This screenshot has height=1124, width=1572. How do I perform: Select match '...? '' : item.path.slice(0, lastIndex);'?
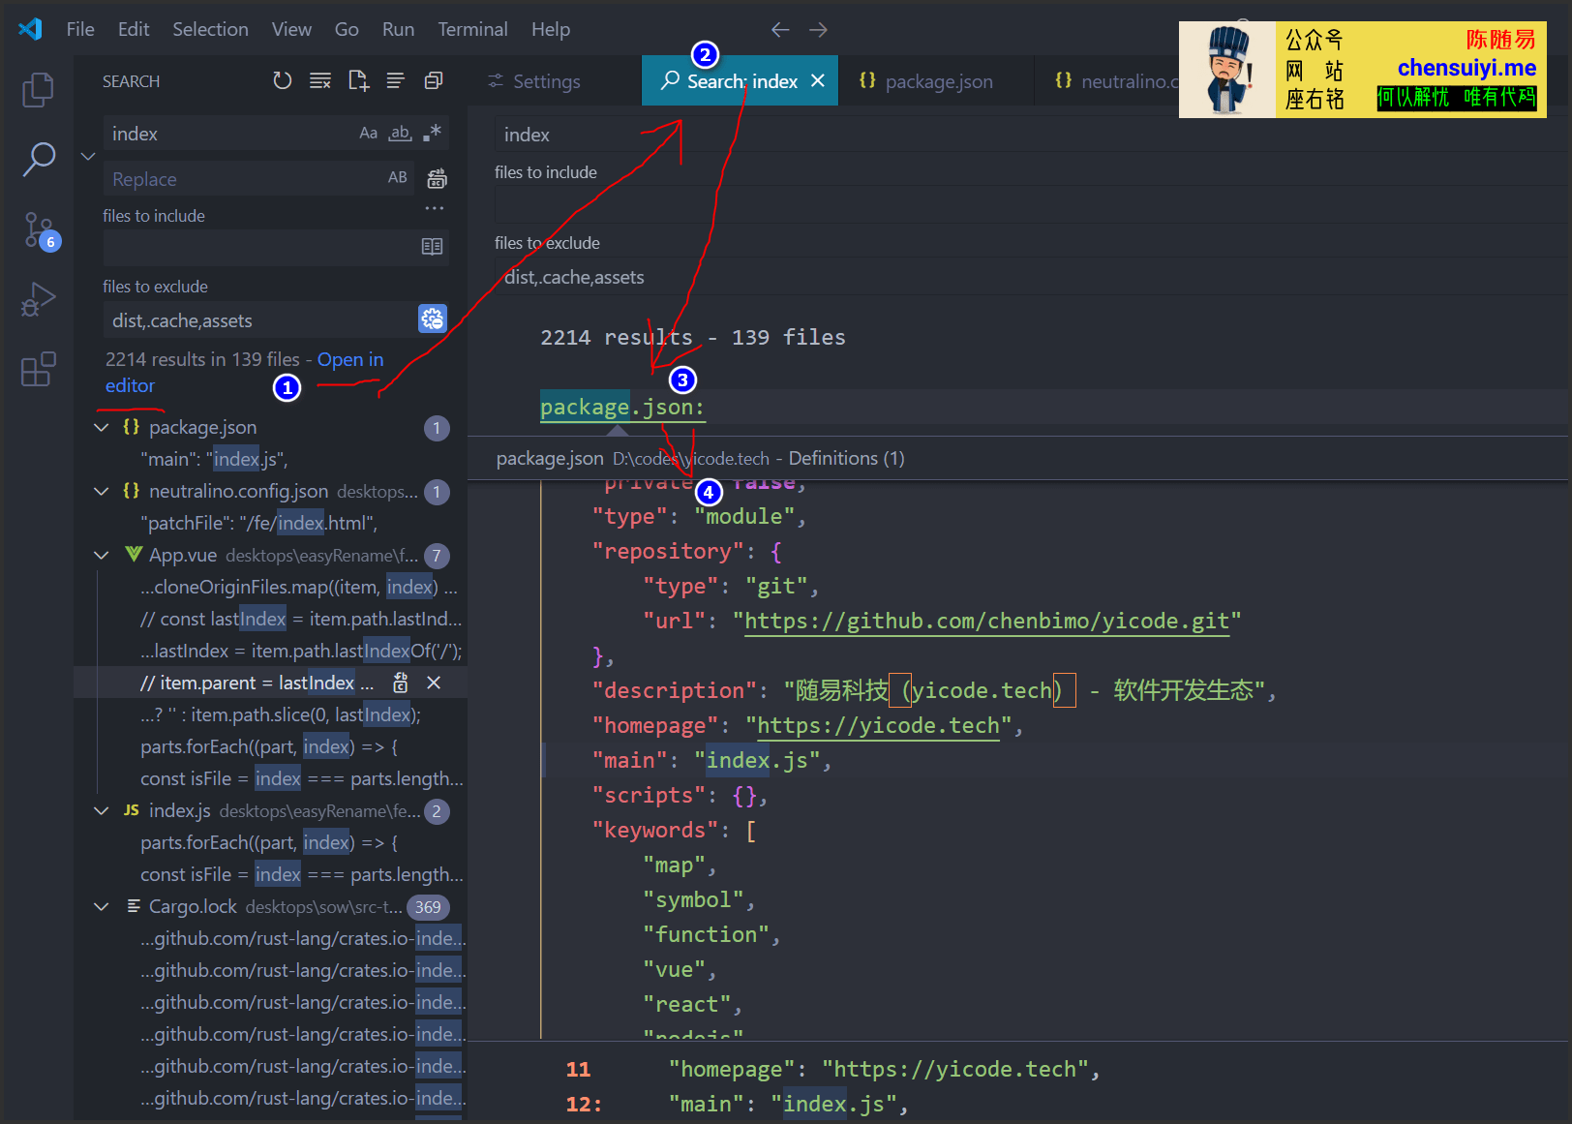pyautogui.click(x=281, y=714)
